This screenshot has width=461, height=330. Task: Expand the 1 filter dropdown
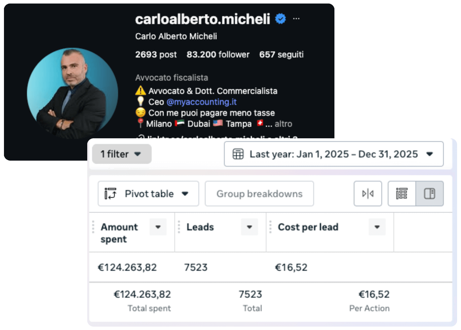122,154
